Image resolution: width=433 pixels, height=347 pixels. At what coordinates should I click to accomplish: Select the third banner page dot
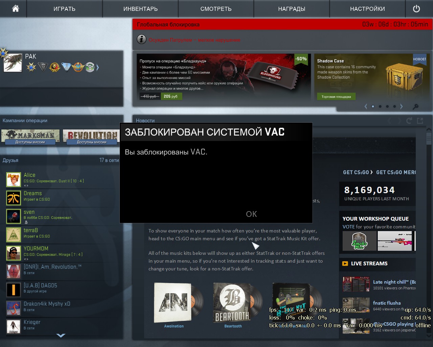[387, 106]
